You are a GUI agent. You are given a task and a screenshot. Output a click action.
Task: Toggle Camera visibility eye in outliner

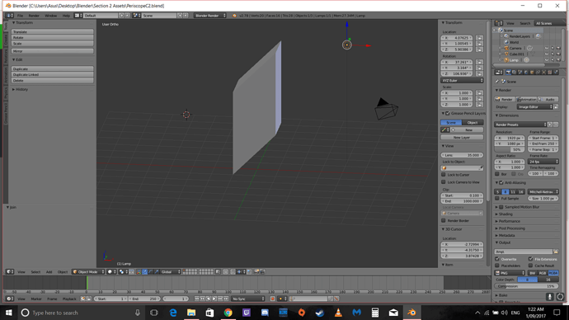(x=547, y=49)
